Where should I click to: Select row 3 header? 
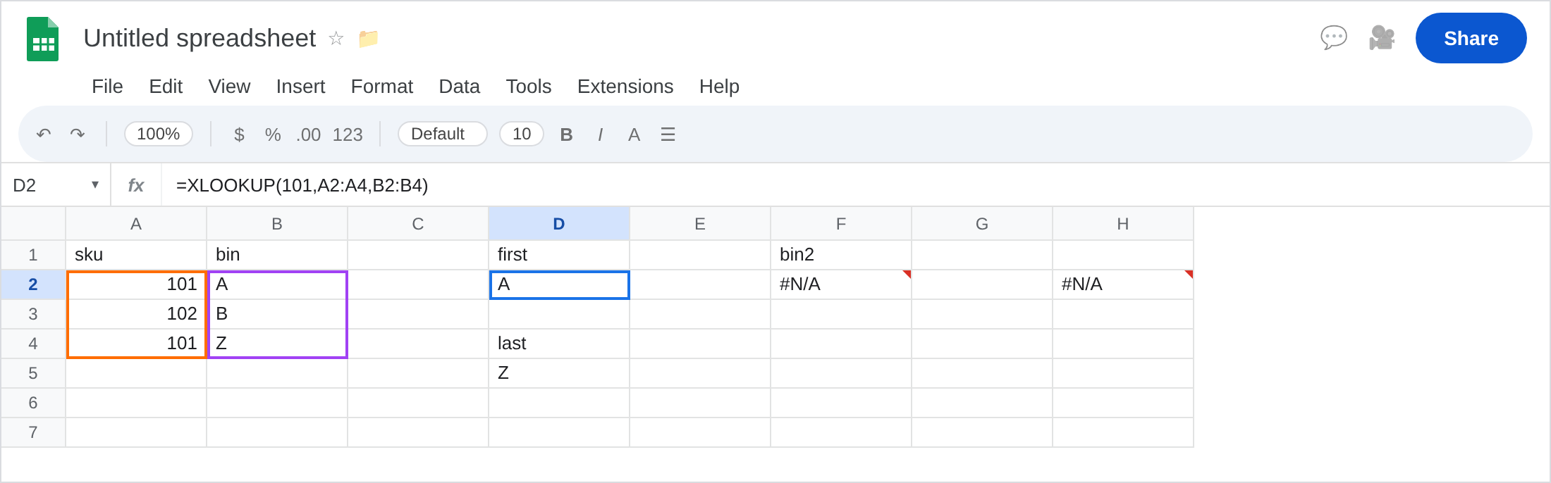tap(33, 314)
